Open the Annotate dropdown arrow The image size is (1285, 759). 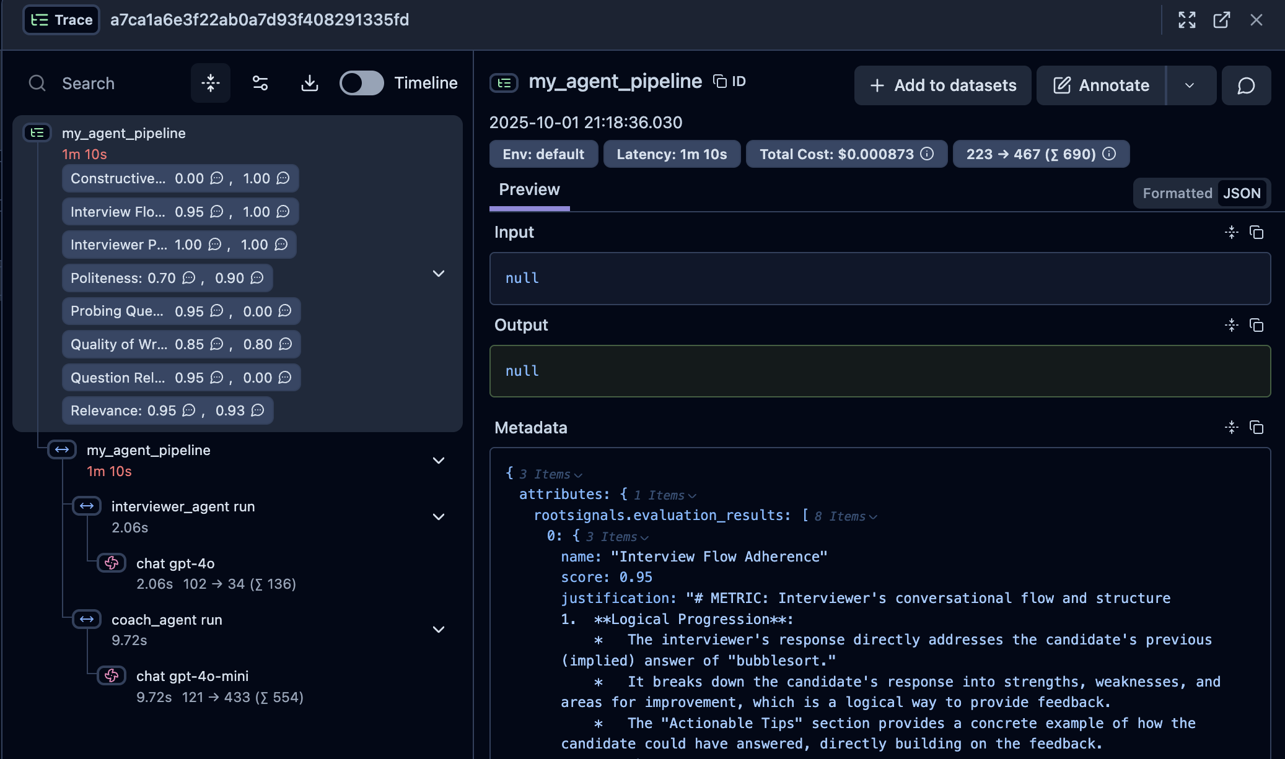click(x=1190, y=85)
